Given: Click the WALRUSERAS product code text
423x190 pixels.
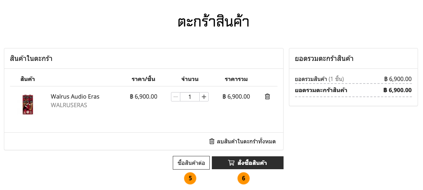Looking at the screenshot, I should (x=69, y=105).
